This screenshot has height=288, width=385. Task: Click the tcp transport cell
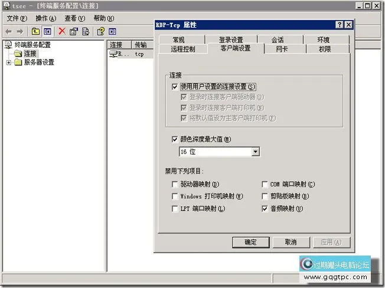pyautogui.click(x=139, y=54)
